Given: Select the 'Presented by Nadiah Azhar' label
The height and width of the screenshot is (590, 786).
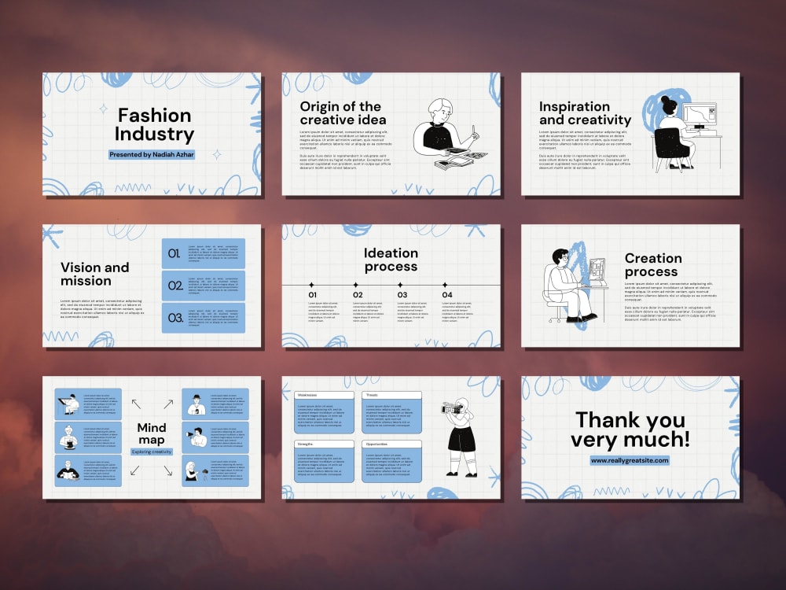Looking at the screenshot, I should coord(152,154).
